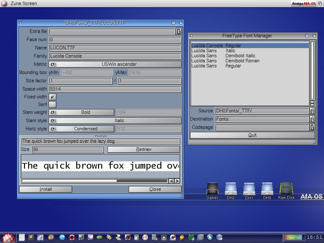The height and width of the screenshot is (243, 324).
Task: Click the Redraw preview button
Action: [x=144, y=149]
